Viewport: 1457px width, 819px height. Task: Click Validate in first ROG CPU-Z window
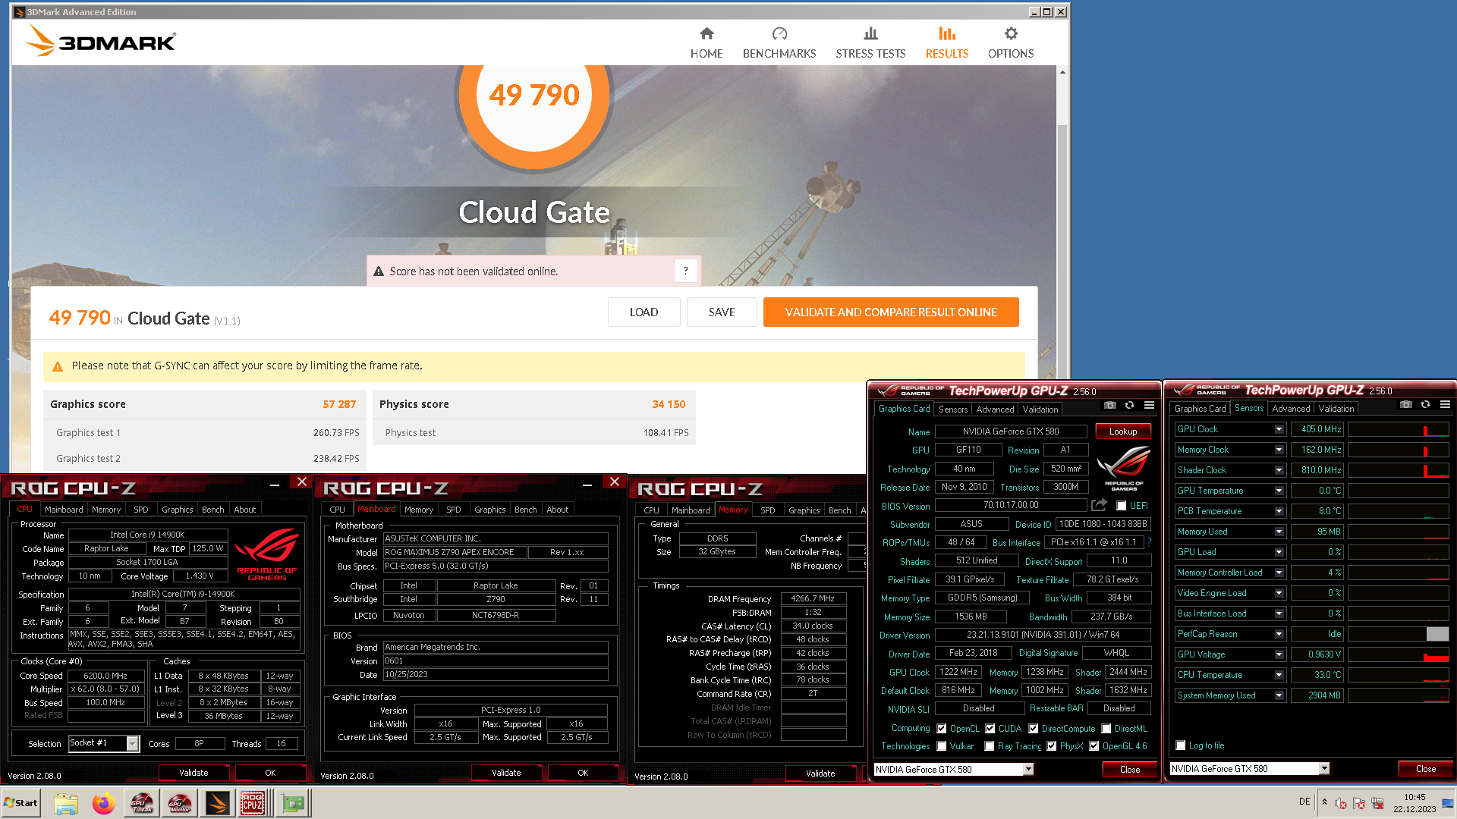194,773
